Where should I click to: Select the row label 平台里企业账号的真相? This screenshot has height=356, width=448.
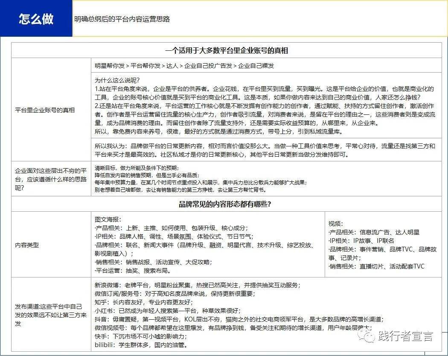coord(45,110)
